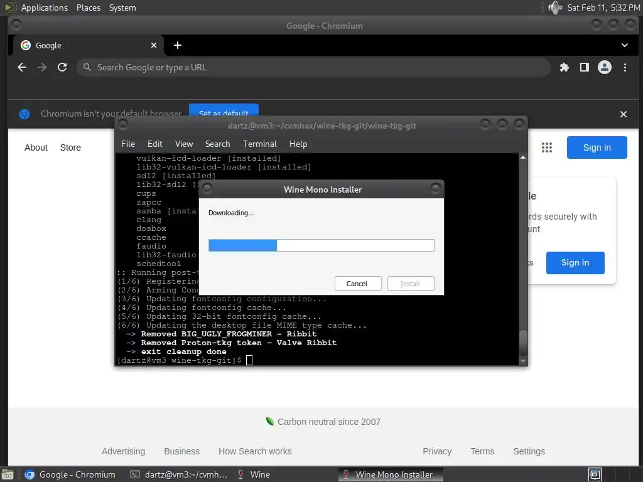Open the Chromium extensions puzzle icon
Image resolution: width=643 pixels, height=482 pixels.
[x=565, y=67]
